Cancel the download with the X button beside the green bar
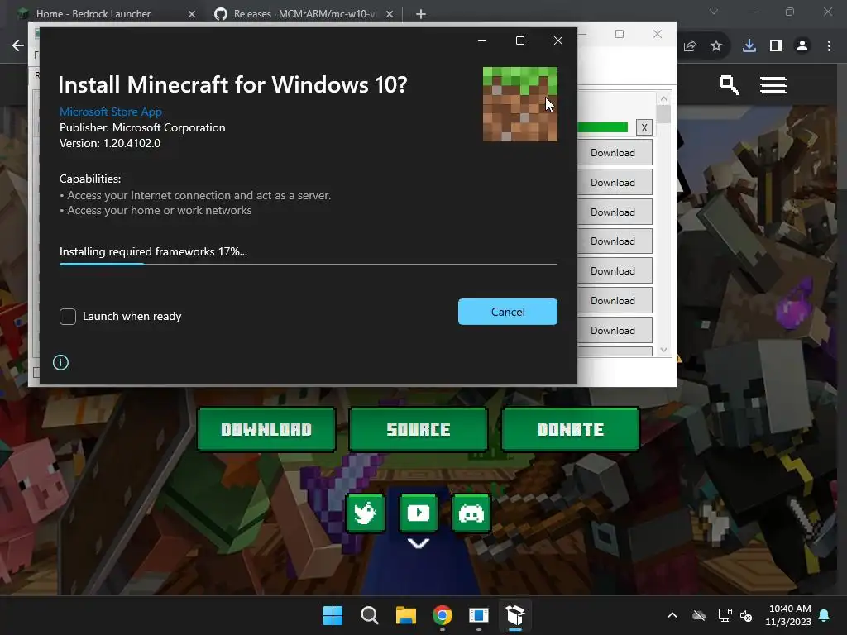Screen dimensions: 847x635 [644, 127]
